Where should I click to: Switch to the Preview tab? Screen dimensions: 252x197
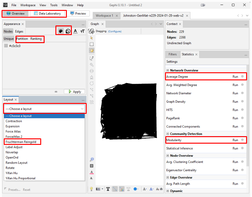coord(78,14)
